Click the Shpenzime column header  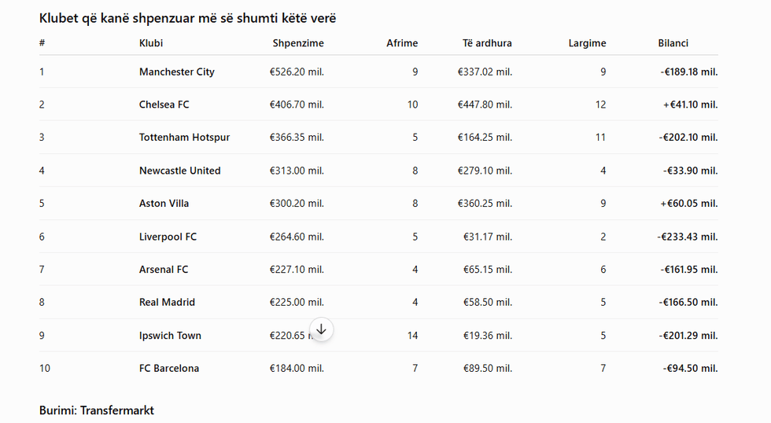pos(298,43)
